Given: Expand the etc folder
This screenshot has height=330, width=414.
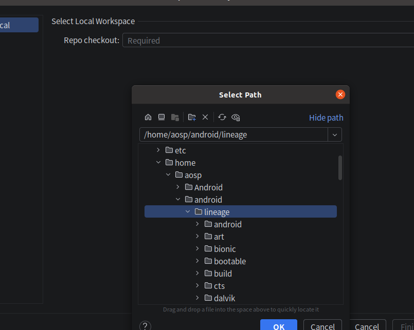Looking at the screenshot, I should pos(158,150).
